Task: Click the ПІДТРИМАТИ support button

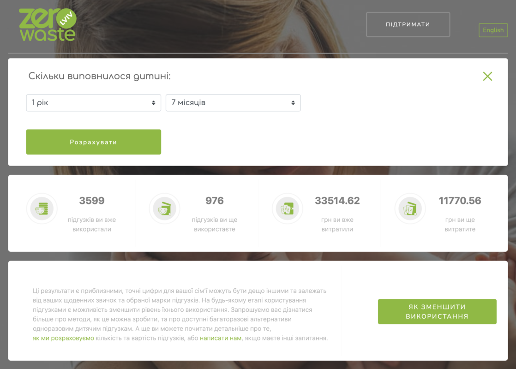Action: (x=408, y=24)
